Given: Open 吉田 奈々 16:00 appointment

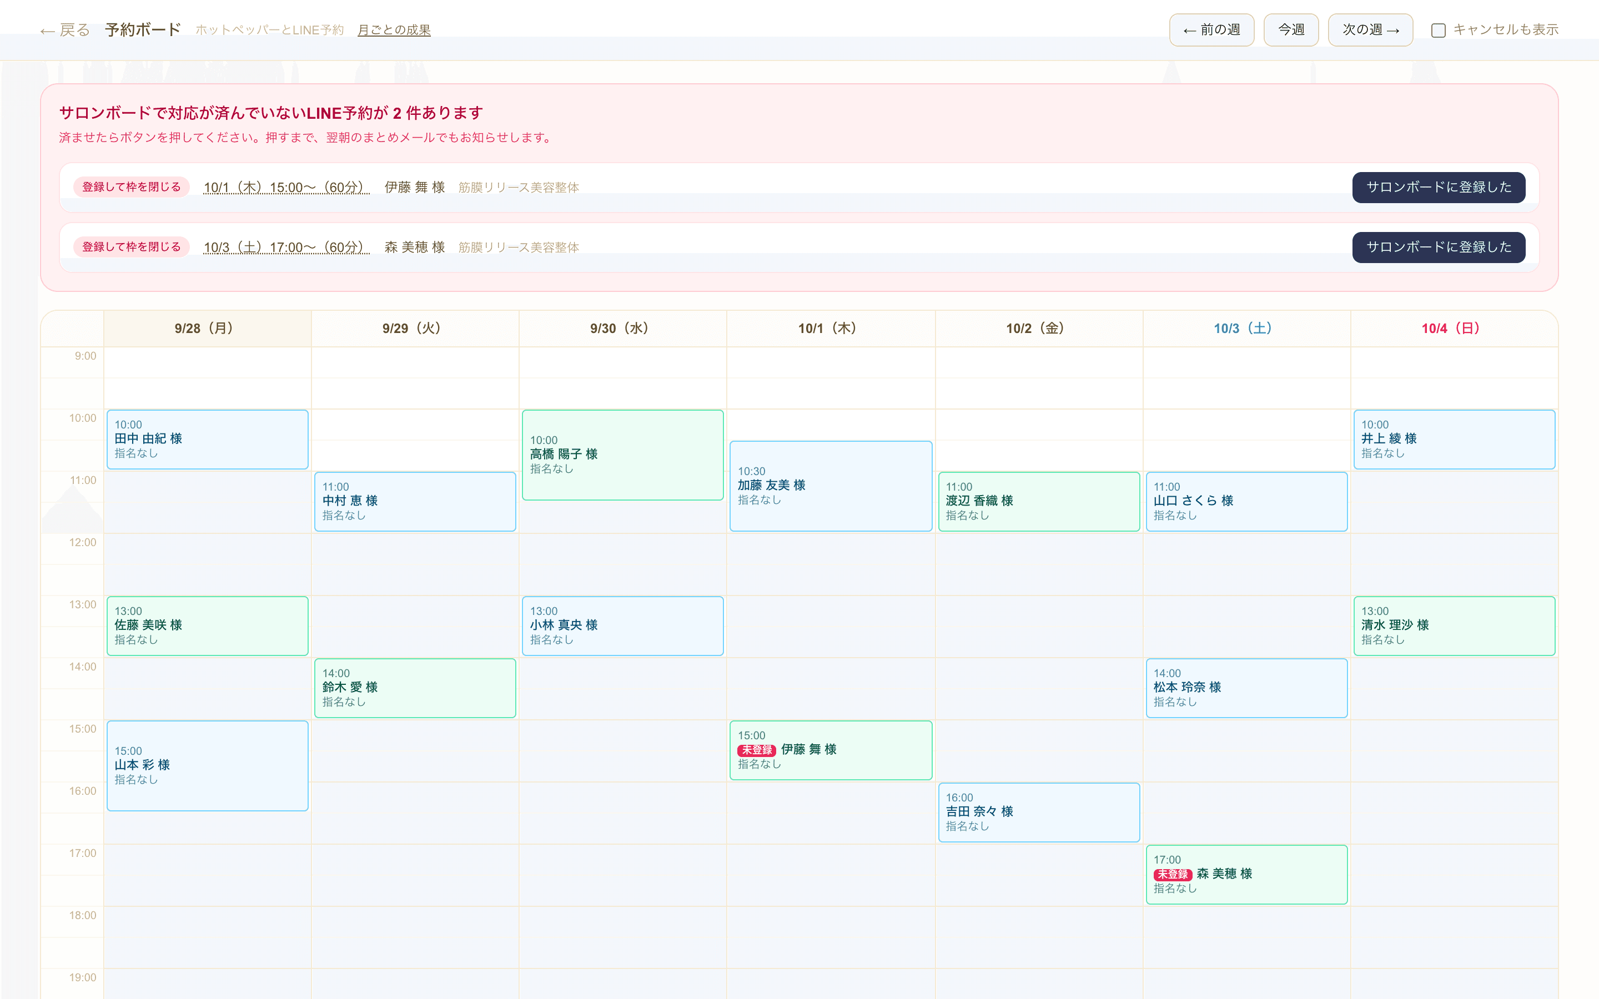Looking at the screenshot, I should 1039,812.
